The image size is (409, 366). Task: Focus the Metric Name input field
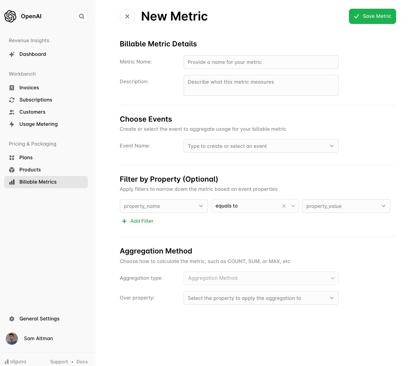(261, 62)
